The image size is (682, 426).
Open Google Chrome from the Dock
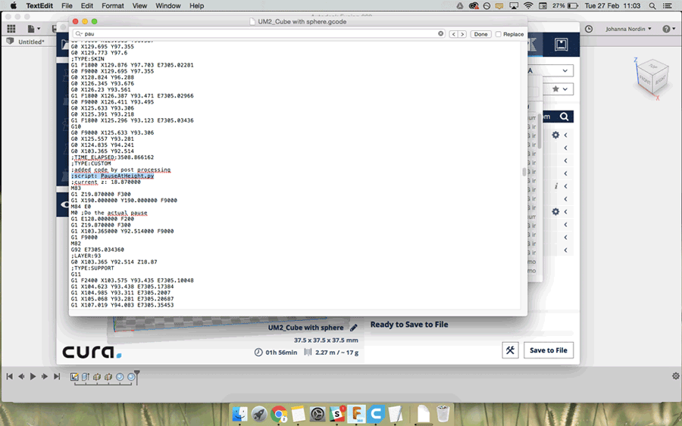pyautogui.click(x=279, y=414)
